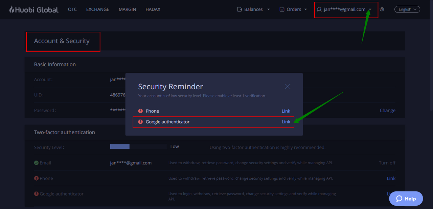This screenshot has height=209, width=433.
Task: Click the Security Level progress bar
Action: [x=139, y=146]
